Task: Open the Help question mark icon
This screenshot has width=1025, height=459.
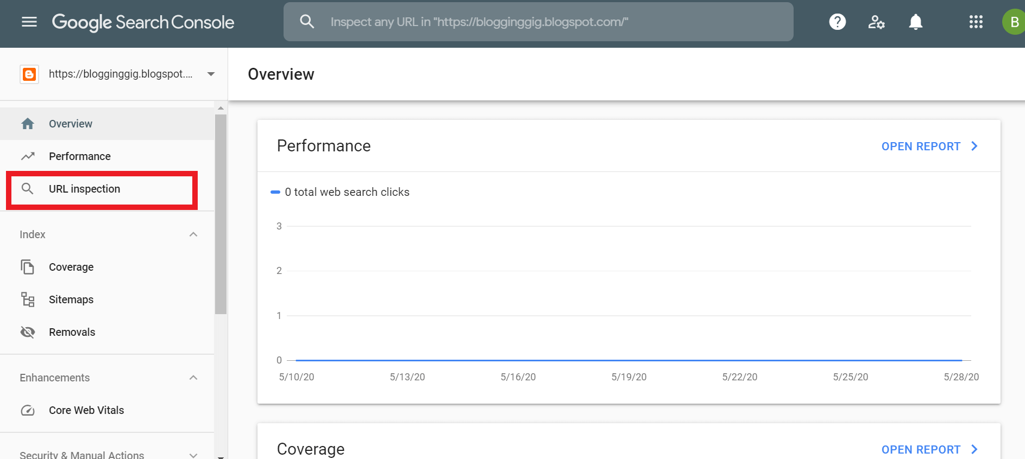Action: tap(838, 22)
